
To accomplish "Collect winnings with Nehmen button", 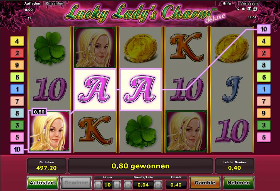I will tap(239, 183).
